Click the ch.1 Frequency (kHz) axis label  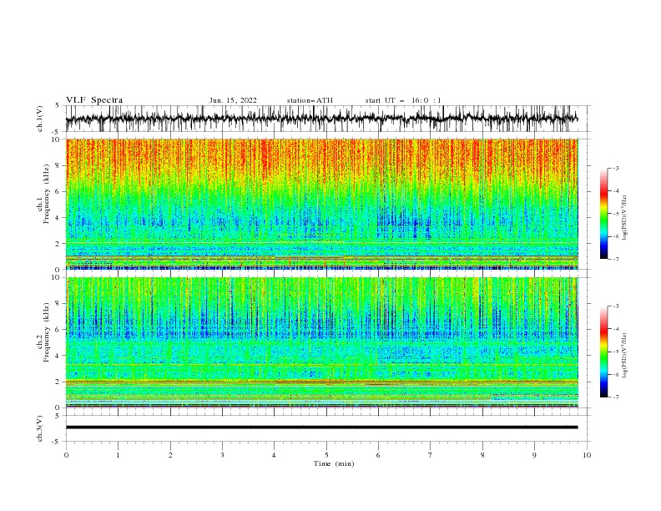(x=43, y=194)
